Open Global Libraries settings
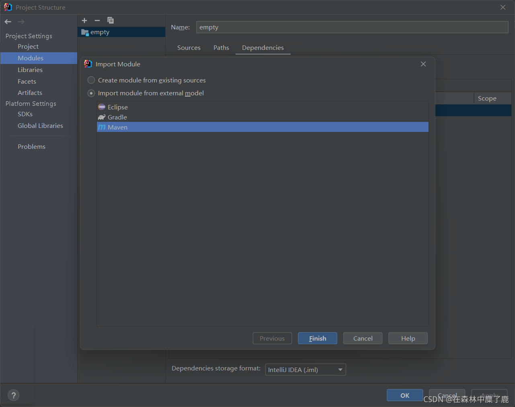 [x=39, y=125]
